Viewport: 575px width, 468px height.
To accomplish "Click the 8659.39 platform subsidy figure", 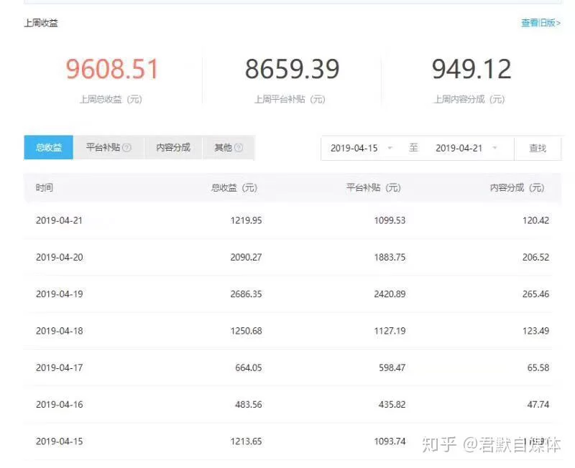I will coord(293,68).
